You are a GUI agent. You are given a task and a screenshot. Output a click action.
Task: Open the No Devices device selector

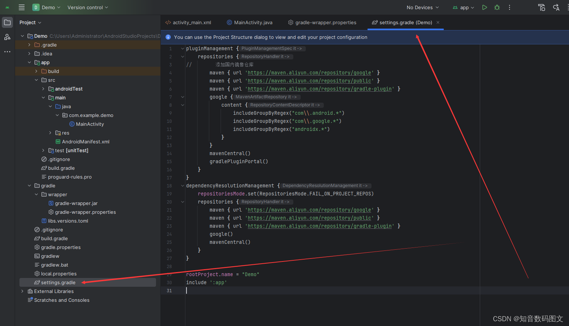[421, 7]
